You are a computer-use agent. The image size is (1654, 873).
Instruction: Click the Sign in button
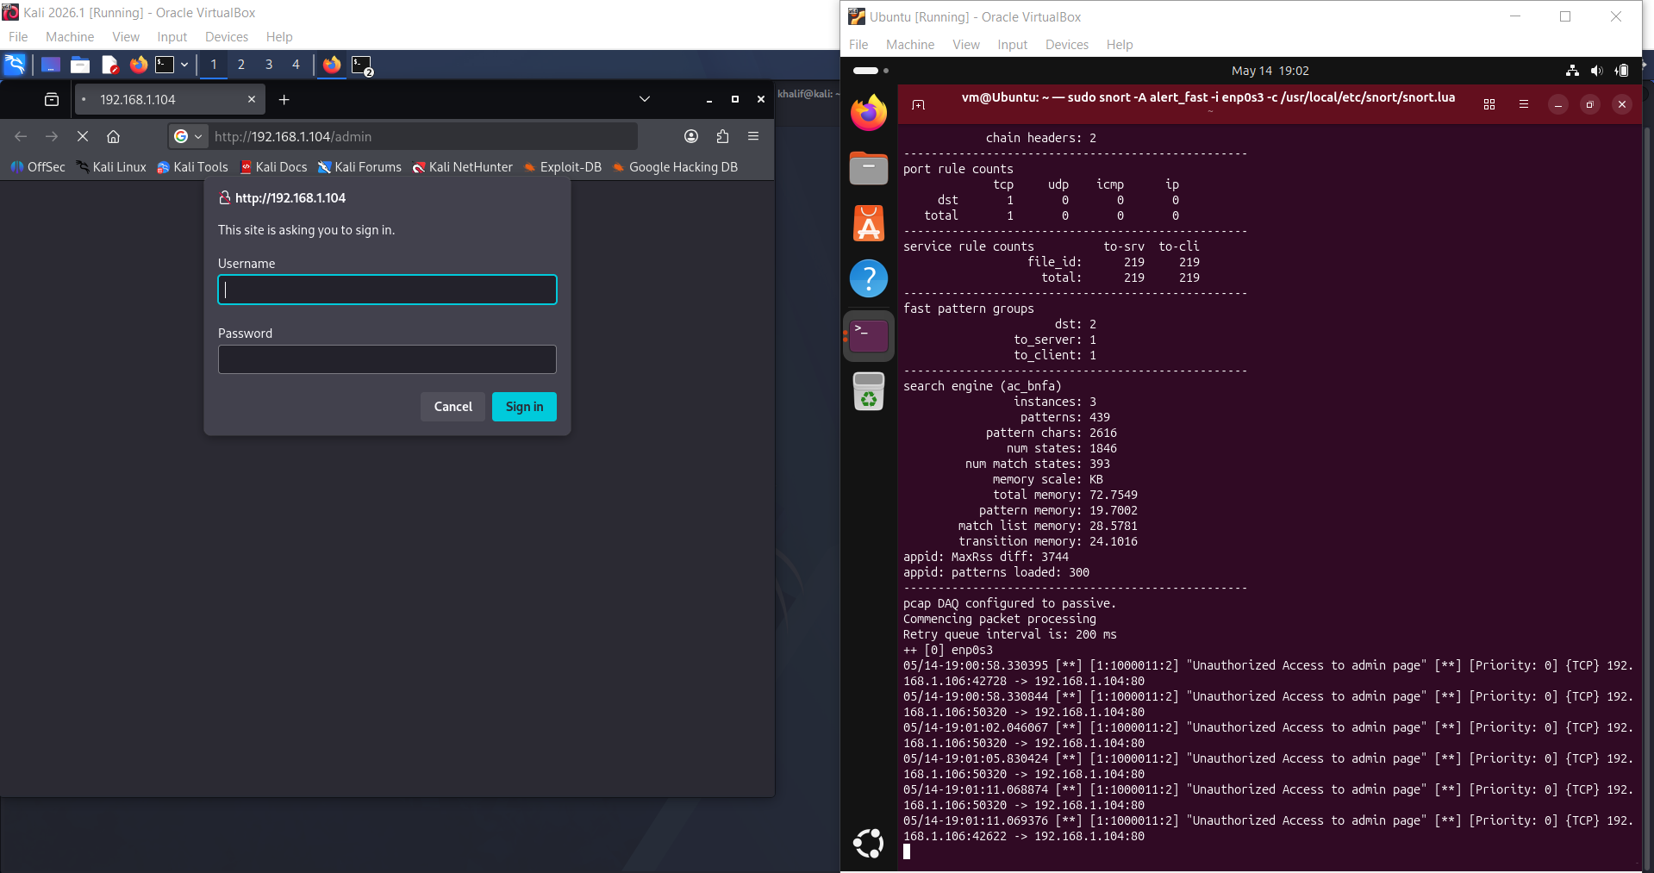(x=524, y=407)
